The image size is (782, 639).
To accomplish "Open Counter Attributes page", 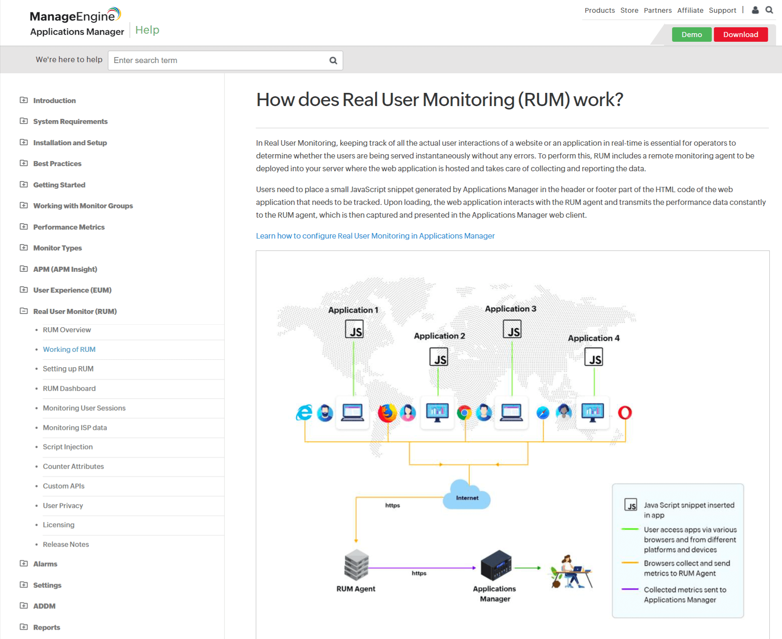I will pos(73,466).
